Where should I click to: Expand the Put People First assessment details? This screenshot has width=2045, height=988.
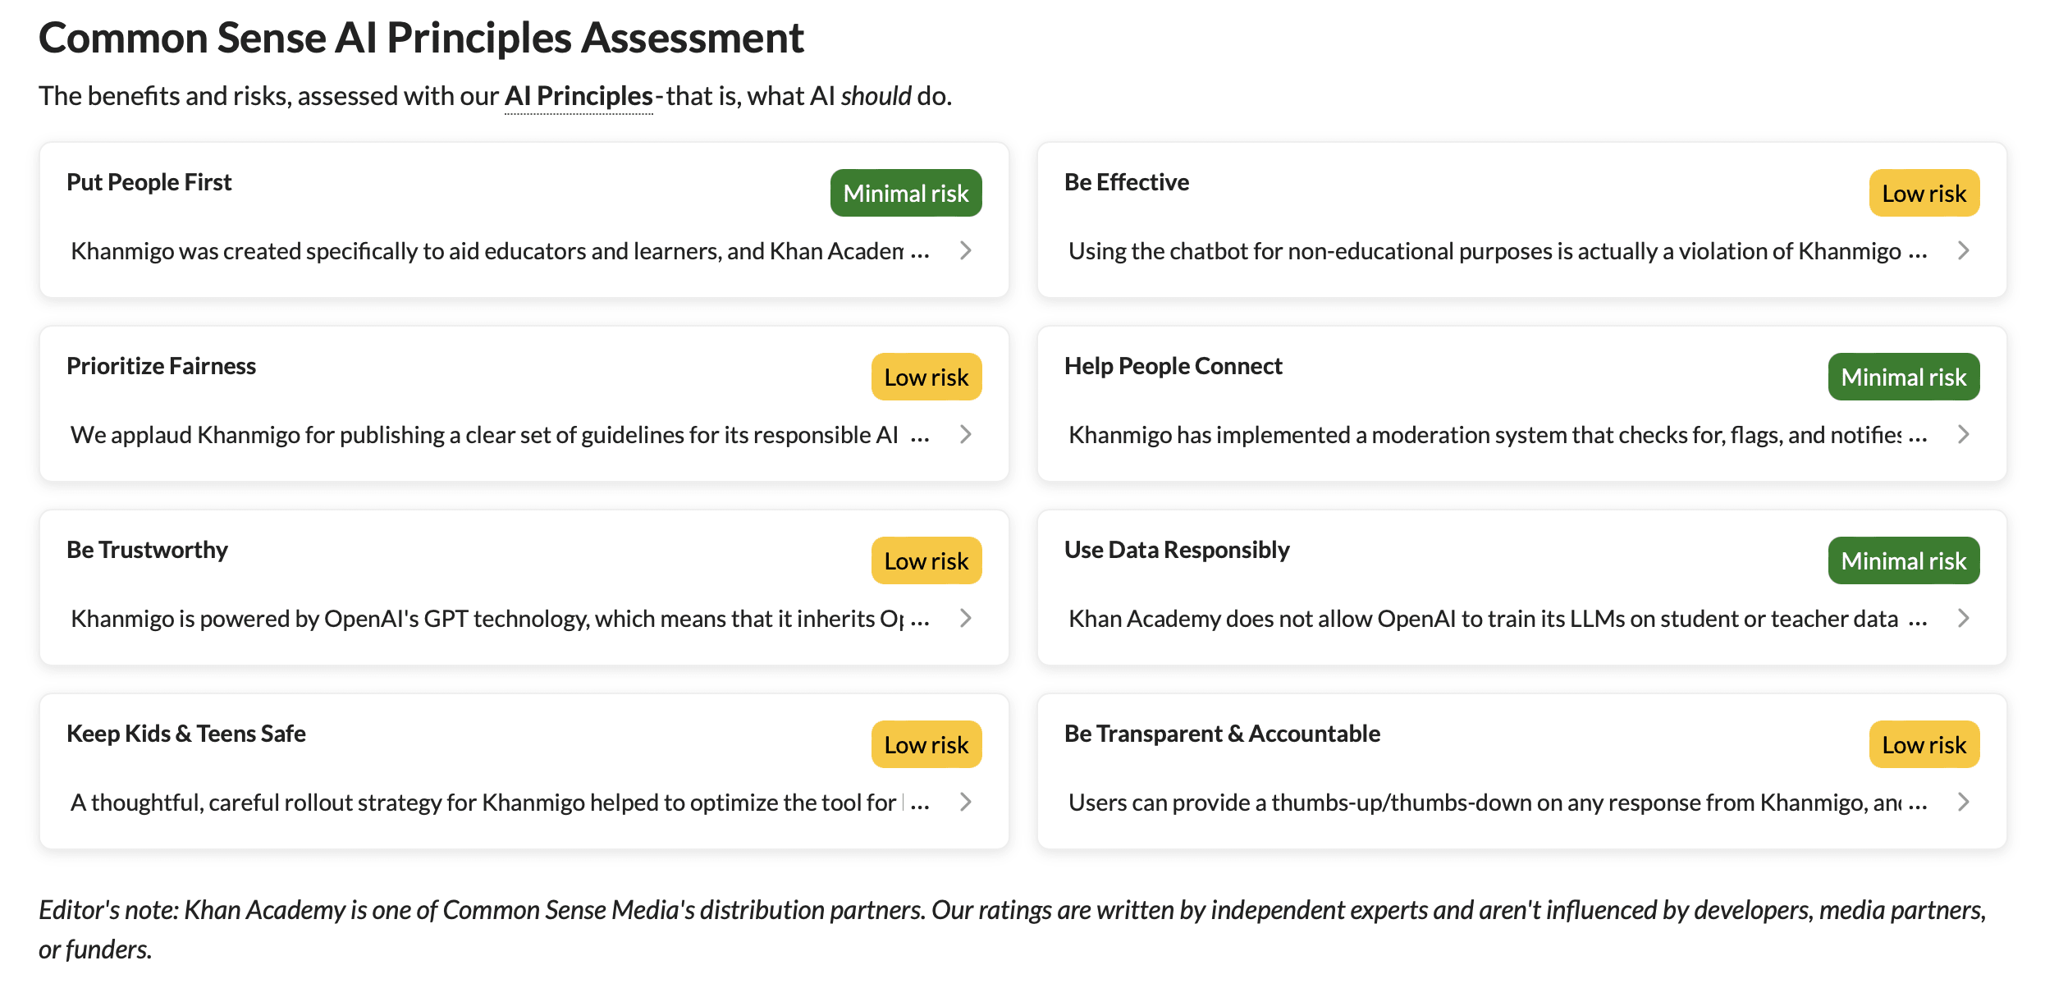pyautogui.click(x=965, y=251)
